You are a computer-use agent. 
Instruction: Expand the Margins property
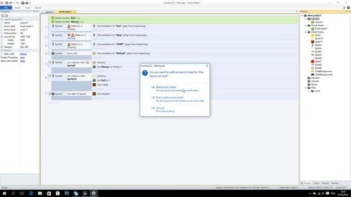2,47
